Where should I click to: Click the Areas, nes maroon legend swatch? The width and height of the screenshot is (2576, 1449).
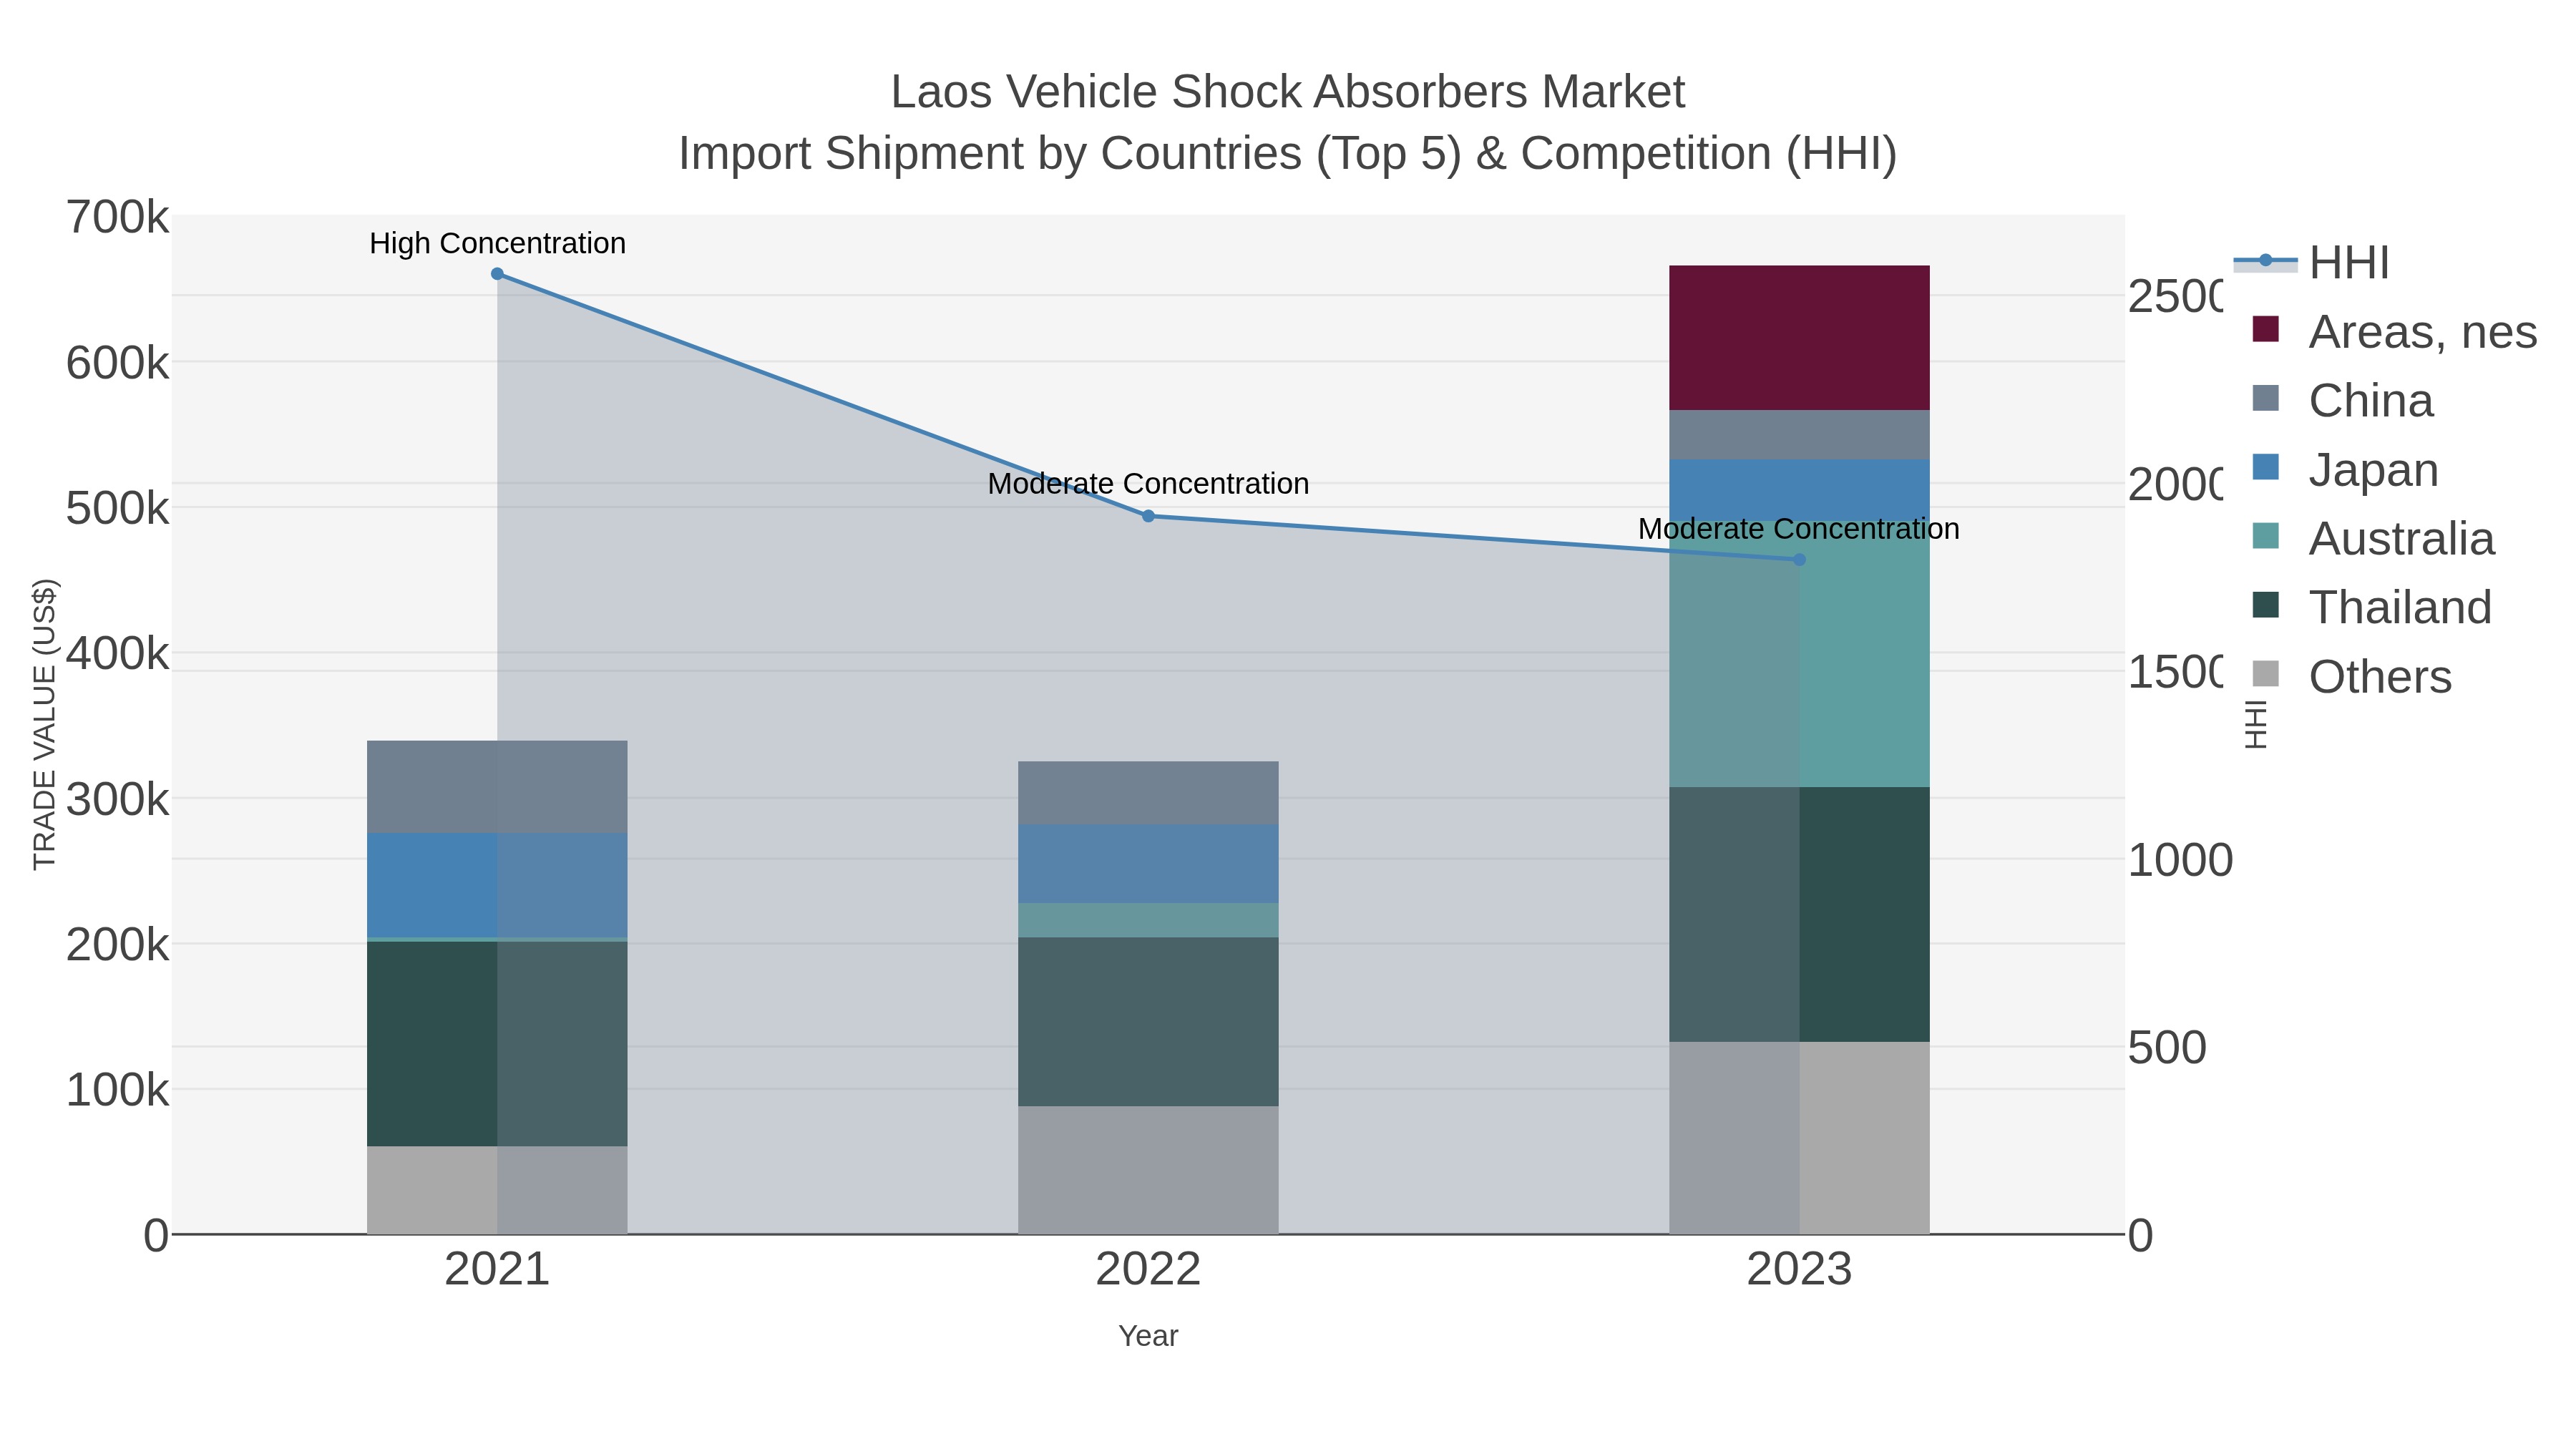pos(2265,329)
